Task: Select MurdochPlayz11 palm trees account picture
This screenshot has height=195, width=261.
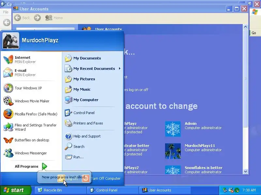Action: (173, 151)
